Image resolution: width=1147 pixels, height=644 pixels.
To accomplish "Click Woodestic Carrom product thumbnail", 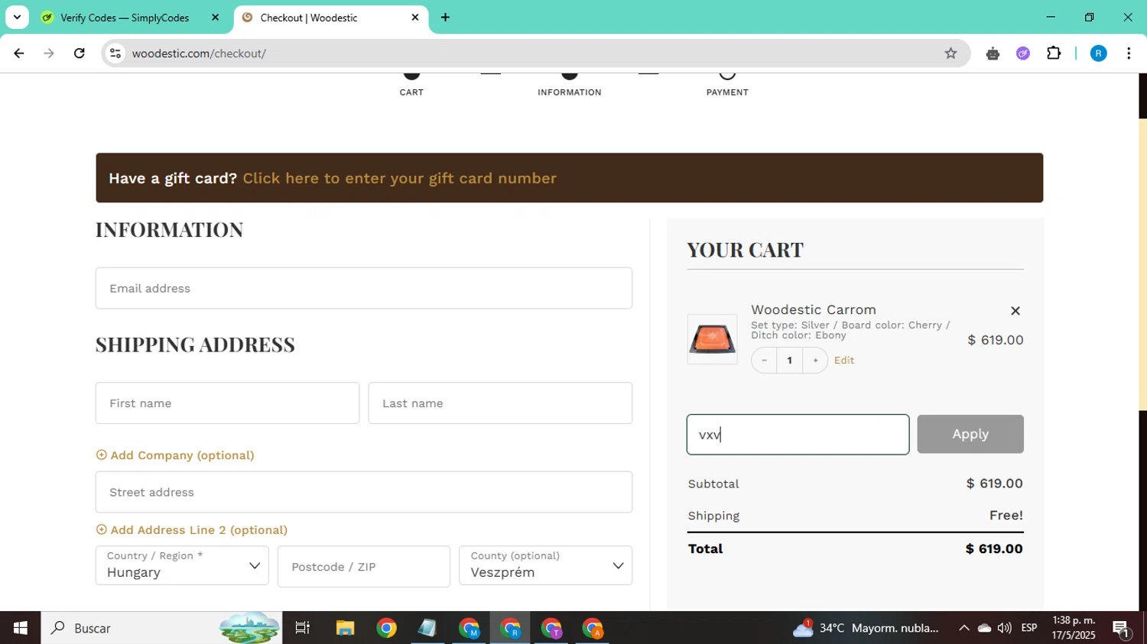I will [x=712, y=339].
